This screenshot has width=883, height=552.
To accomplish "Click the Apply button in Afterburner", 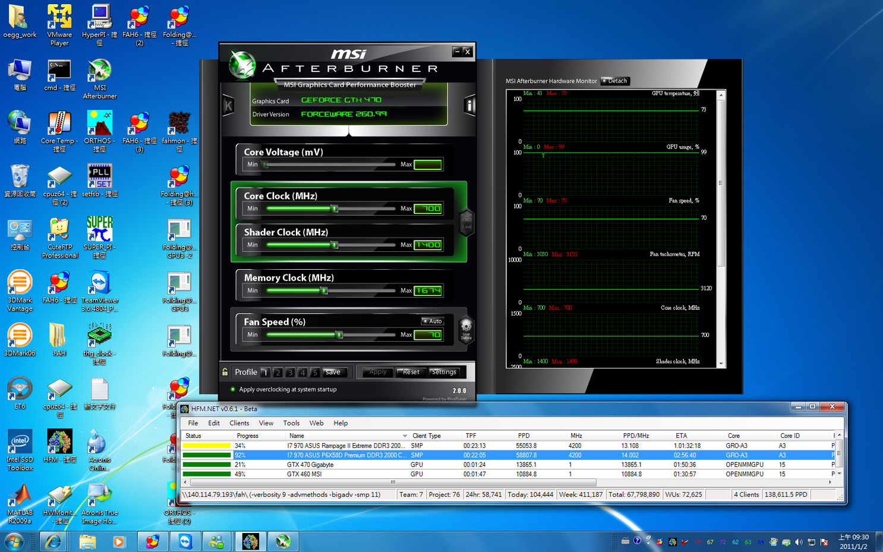I will 378,372.
